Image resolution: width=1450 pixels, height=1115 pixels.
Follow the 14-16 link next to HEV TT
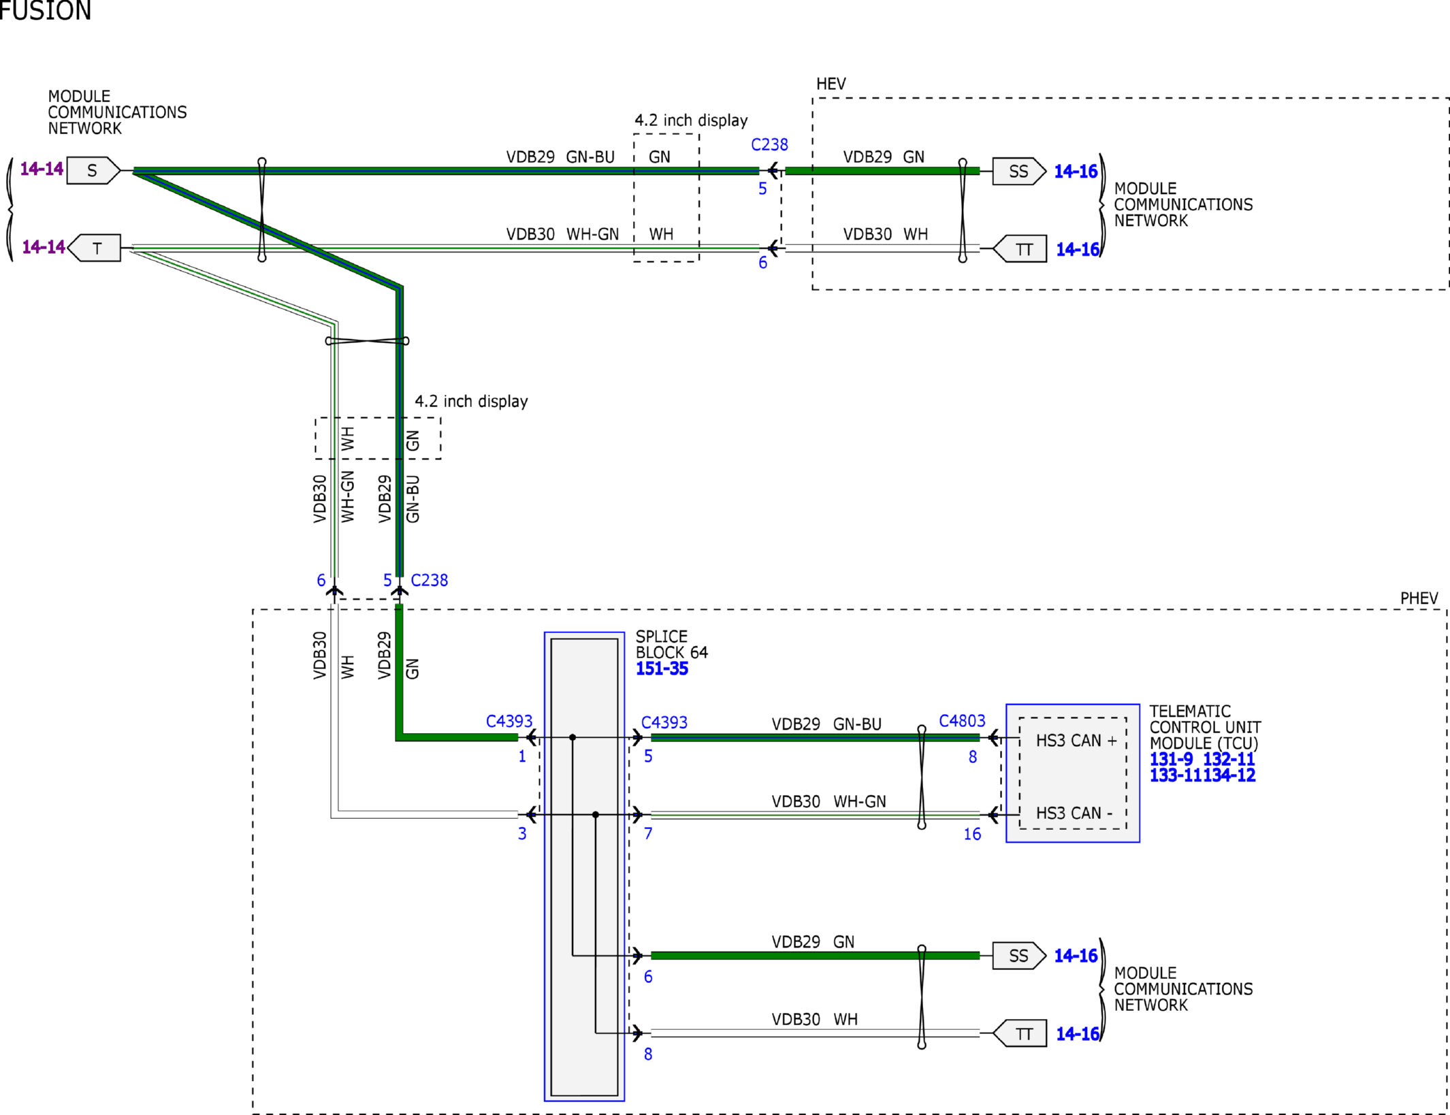click(x=1078, y=250)
